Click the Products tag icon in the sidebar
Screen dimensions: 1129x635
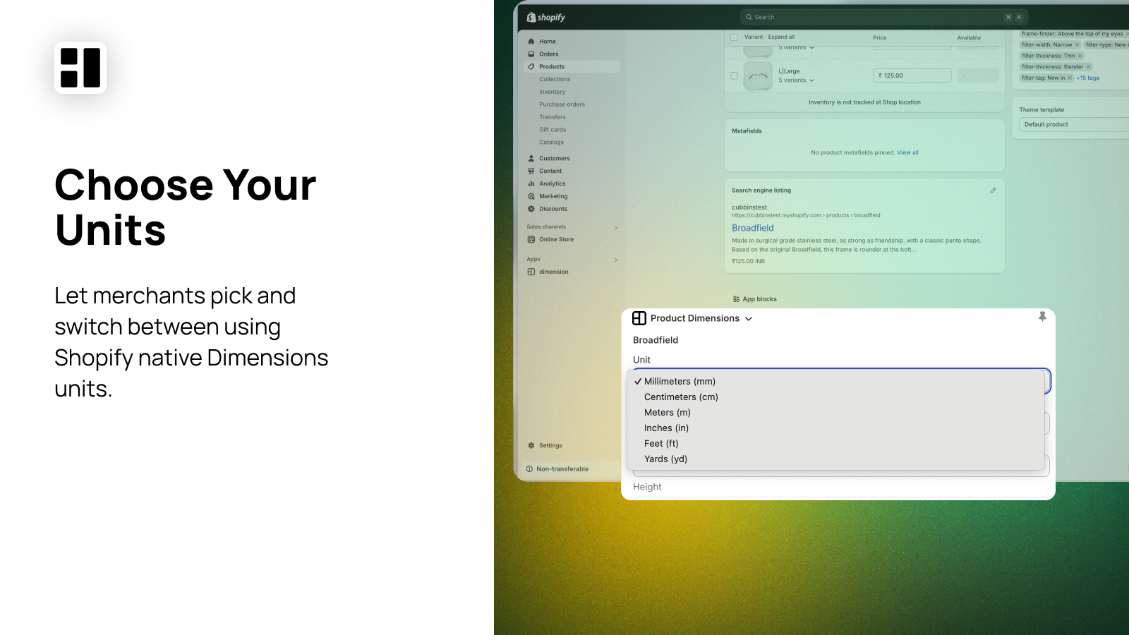click(531, 67)
